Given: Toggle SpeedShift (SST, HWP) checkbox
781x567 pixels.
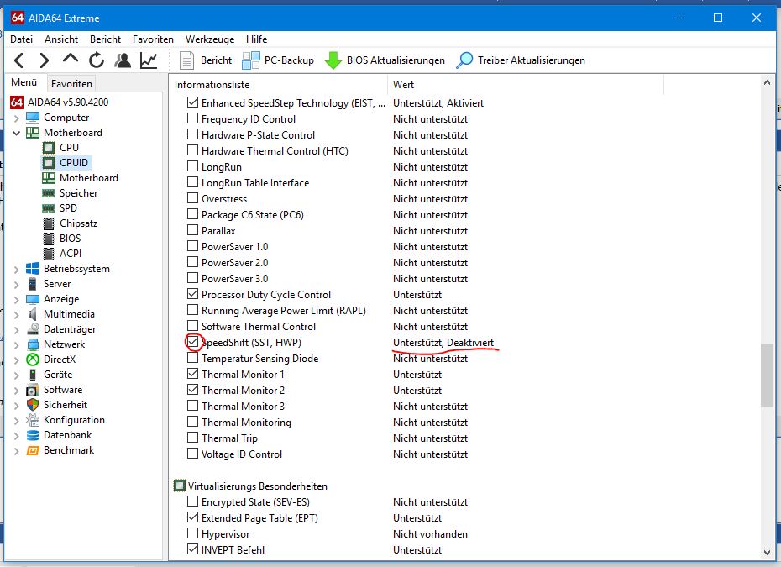Looking at the screenshot, I should click(192, 342).
